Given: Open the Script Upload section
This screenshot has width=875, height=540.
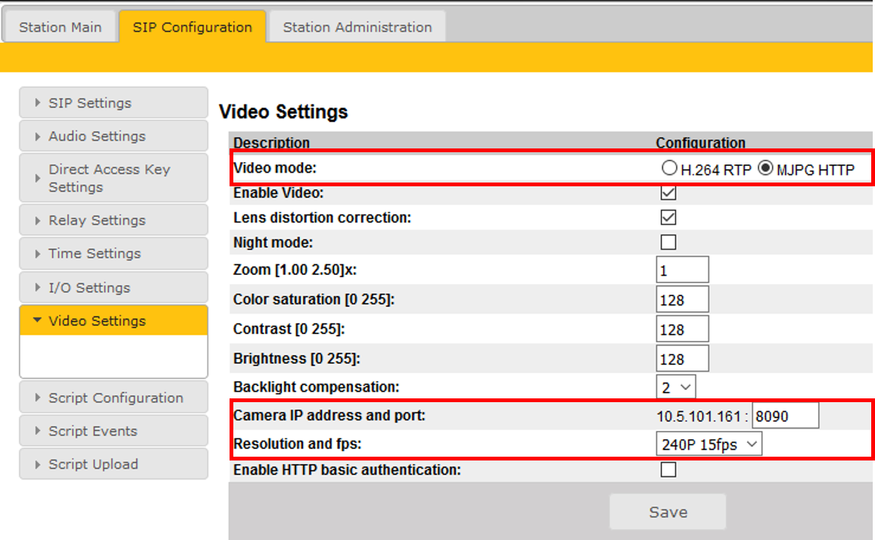Looking at the screenshot, I should [113, 464].
